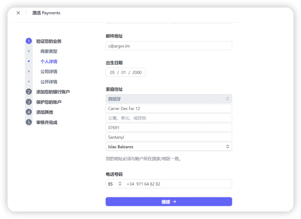Open the 西班牙 country dropdown
This screenshot has width=301, height=219.
point(169,99)
